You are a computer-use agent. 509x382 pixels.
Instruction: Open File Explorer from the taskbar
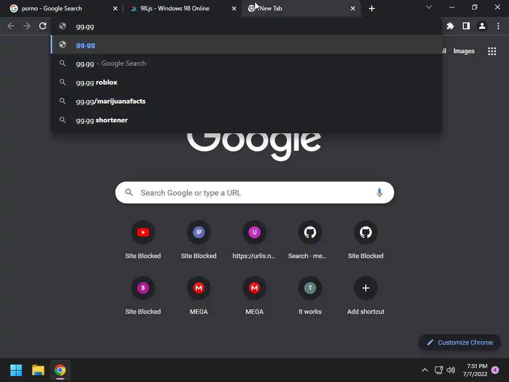point(38,370)
